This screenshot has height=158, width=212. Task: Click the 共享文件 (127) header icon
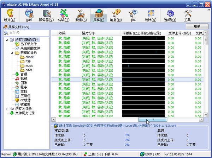pos(5,27)
